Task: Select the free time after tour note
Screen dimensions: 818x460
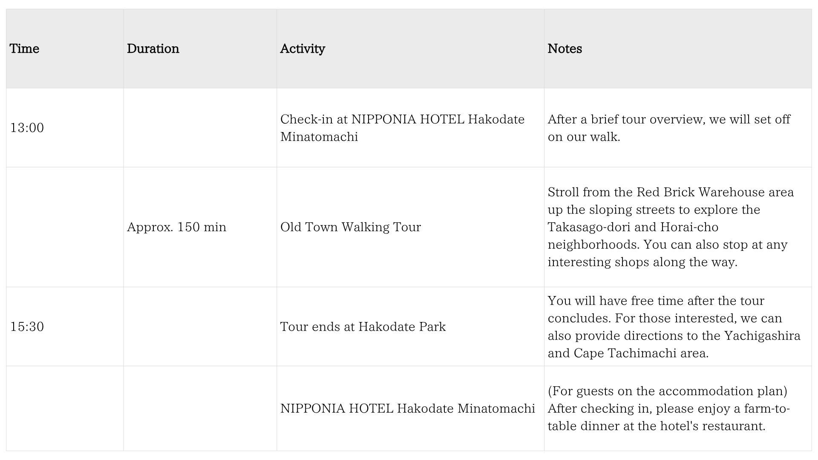Action: (674, 327)
